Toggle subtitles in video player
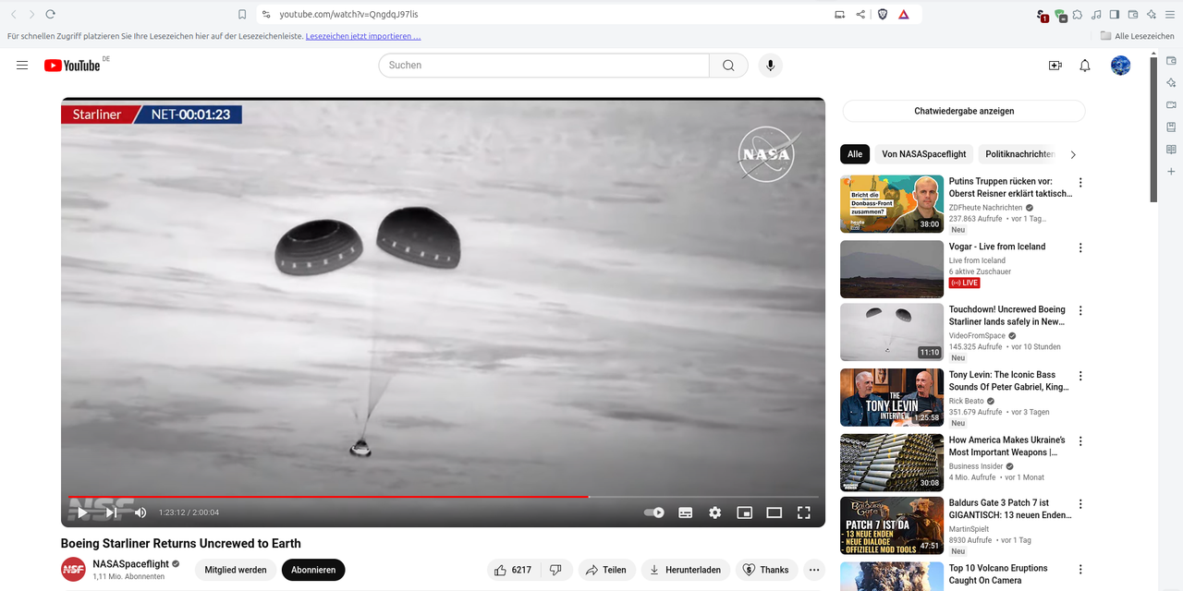Screen dimensions: 1183x591 (x=686, y=513)
